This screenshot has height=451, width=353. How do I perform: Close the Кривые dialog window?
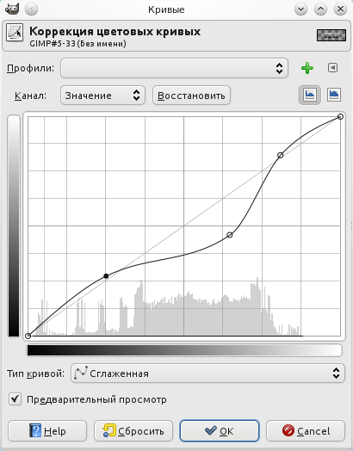click(x=340, y=9)
